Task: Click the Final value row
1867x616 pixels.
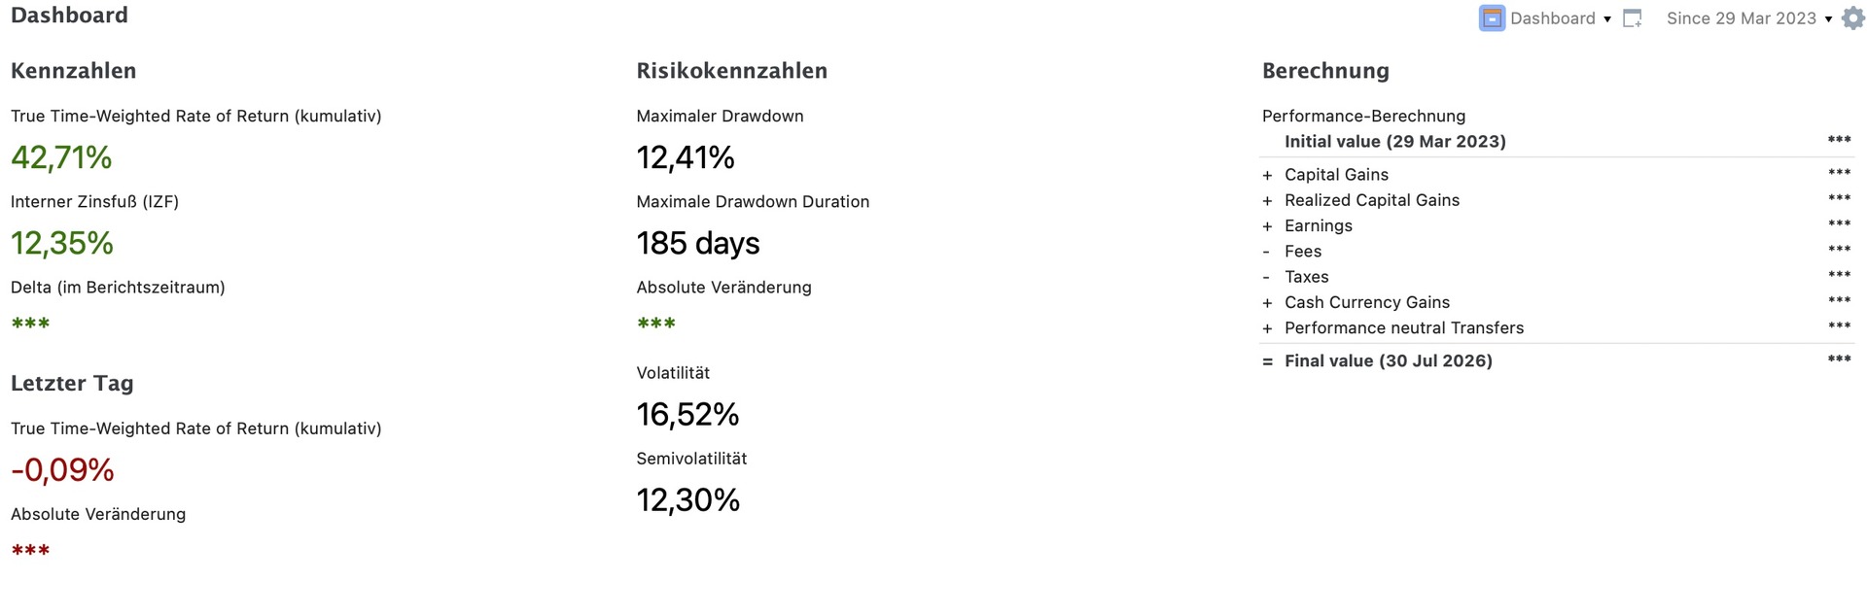Action: tap(1557, 360)
